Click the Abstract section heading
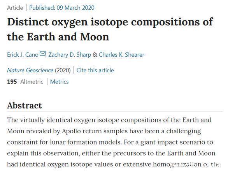 pyautogui.click(x=25, y=105)
